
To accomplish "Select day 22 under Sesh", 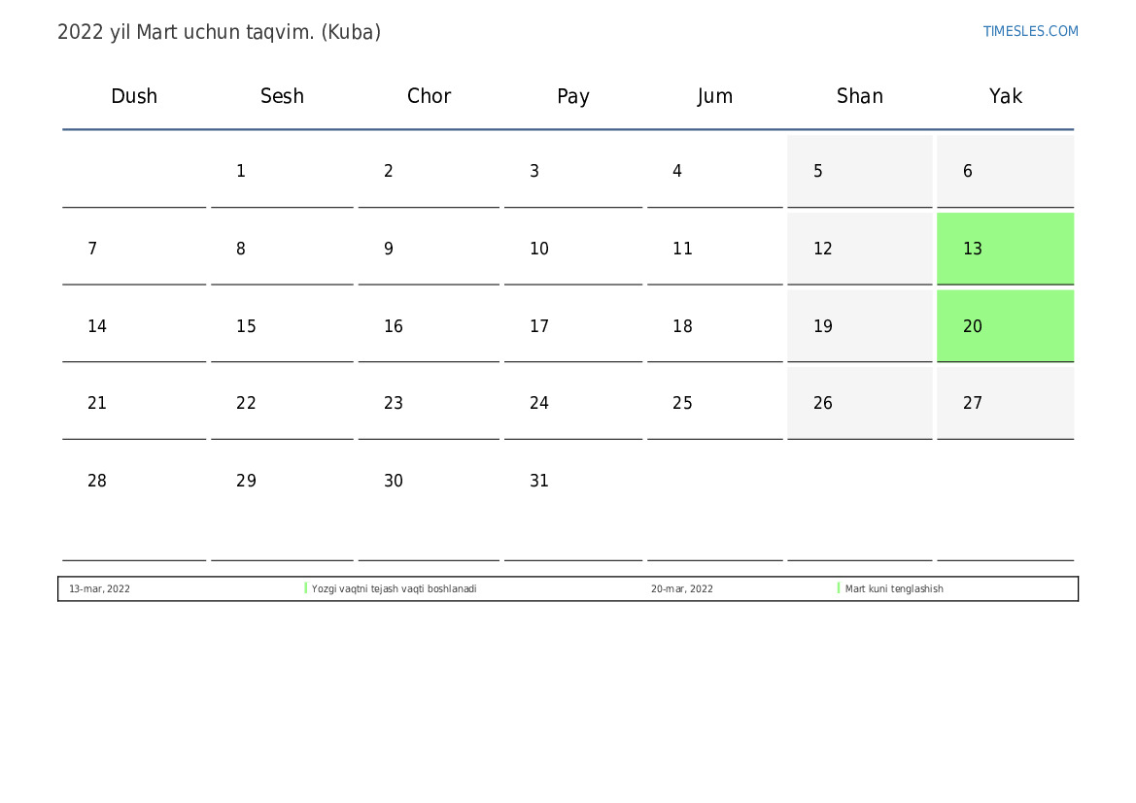I will pyautogui.click(x=282, y=403).
